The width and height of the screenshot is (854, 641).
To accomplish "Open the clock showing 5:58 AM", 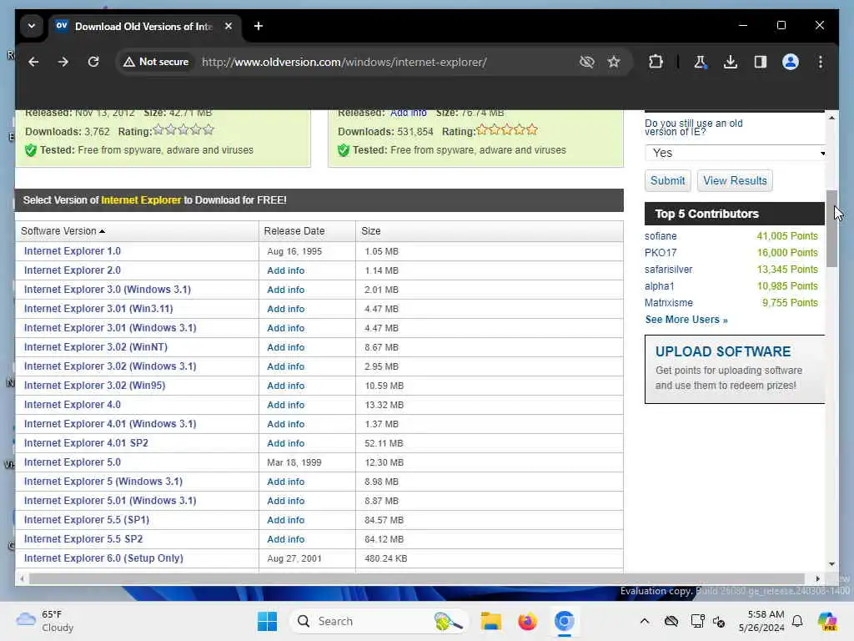I will [x=761, y=621].
